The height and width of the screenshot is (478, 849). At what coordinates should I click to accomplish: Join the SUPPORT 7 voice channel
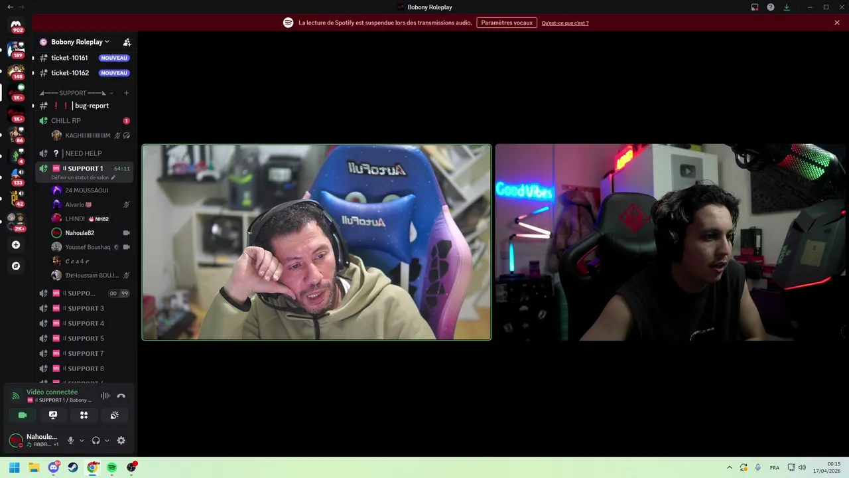point(84,353)
